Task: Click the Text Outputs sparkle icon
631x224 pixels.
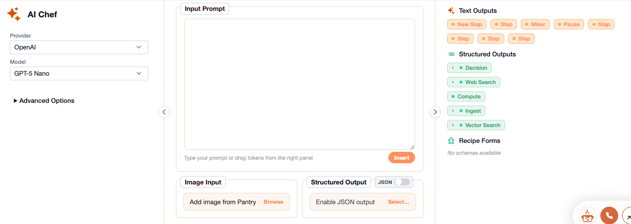Action: 451,10
